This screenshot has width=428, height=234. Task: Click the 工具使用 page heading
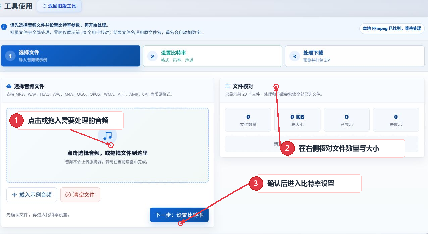click(x=18, y=6)
